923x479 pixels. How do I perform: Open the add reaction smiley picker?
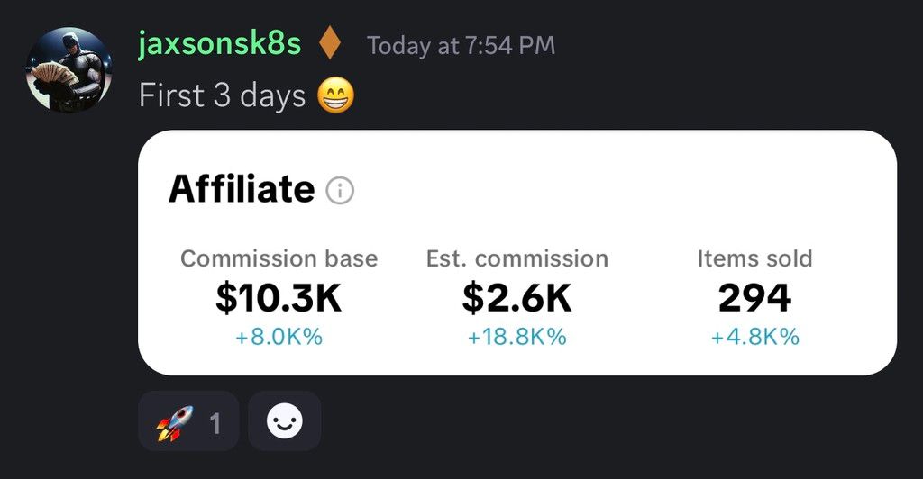(x=284, y=421)
